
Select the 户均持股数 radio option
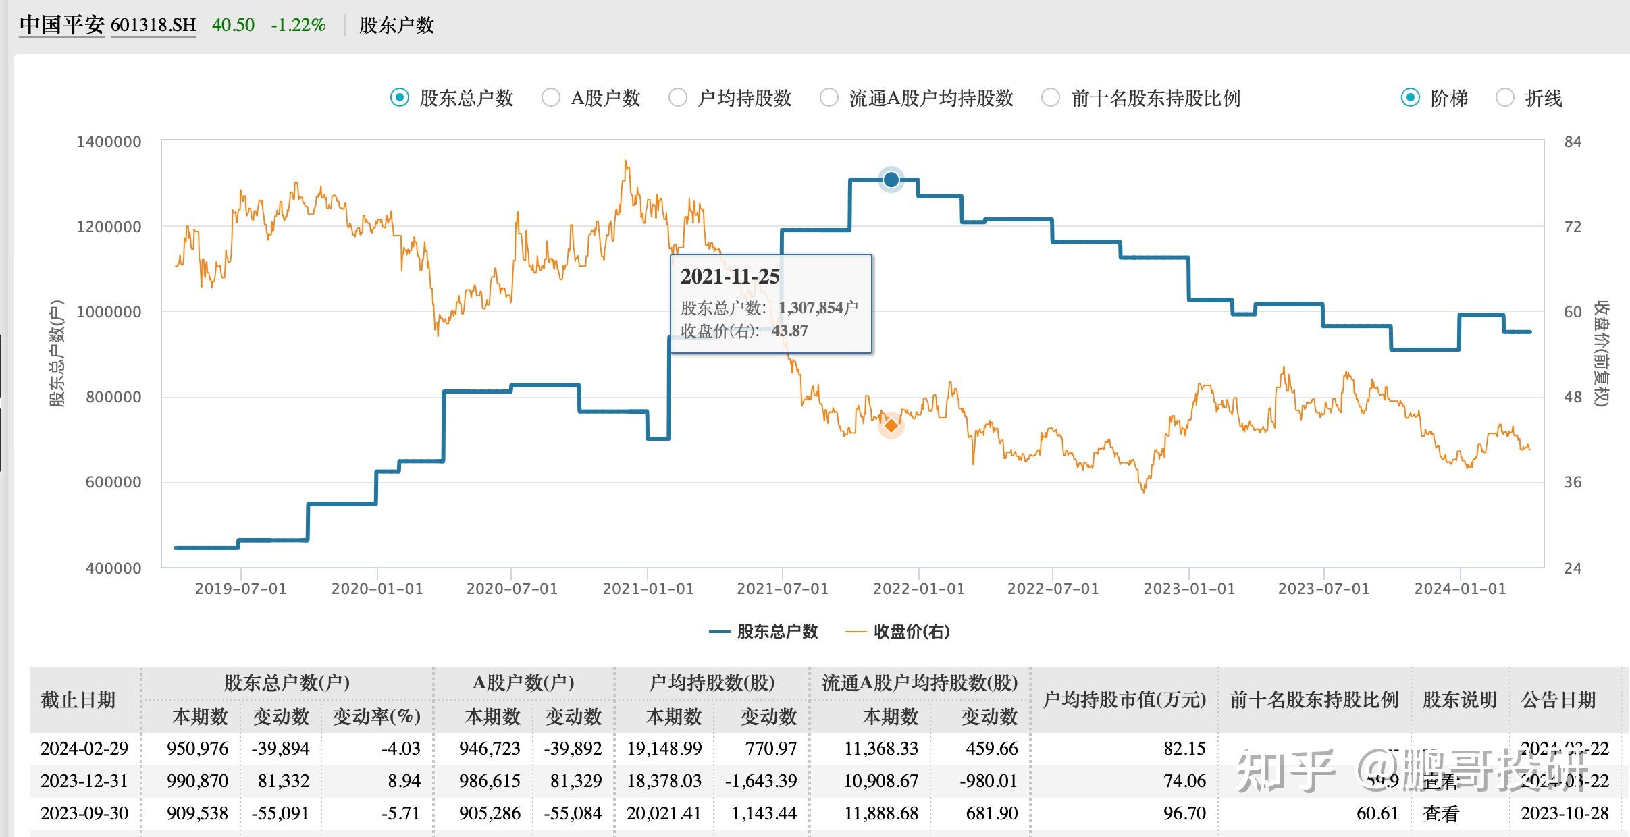click(x=678, y=98)
